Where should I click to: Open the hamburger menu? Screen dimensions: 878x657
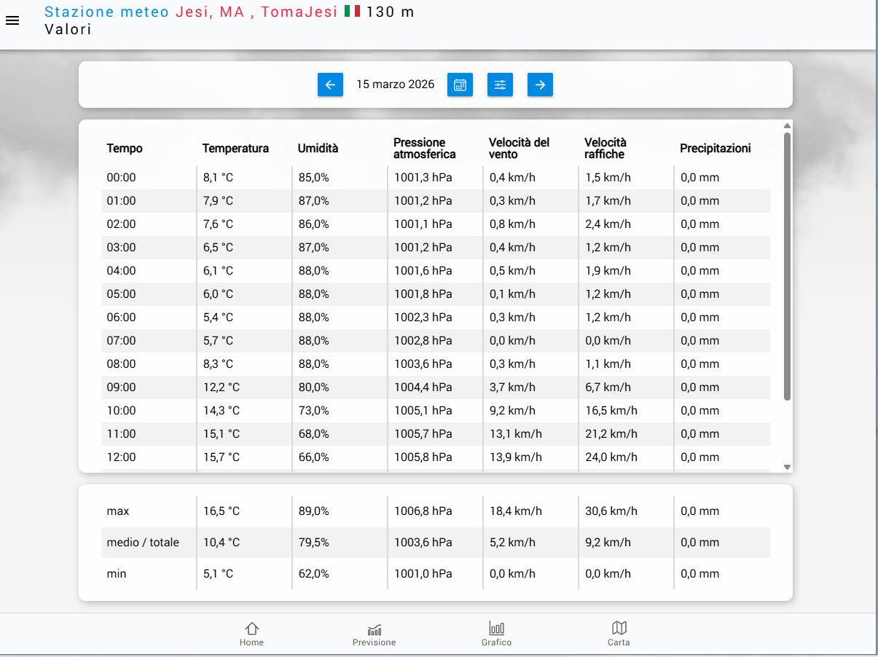coord(12,20)
